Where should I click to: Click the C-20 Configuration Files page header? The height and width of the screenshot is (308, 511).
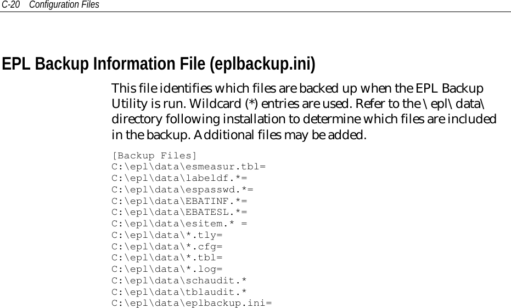pos(50,4)
